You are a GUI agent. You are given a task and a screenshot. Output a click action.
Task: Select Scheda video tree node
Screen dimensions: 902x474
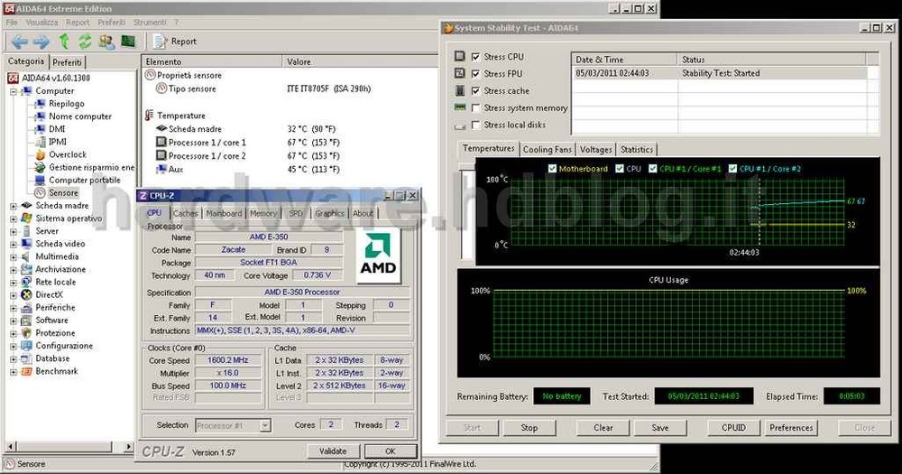point(60,244)
